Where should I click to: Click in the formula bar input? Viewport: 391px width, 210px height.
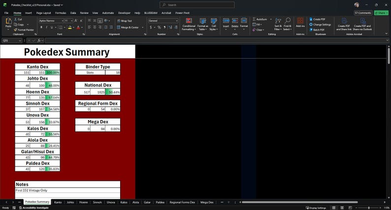coord(216,40)
